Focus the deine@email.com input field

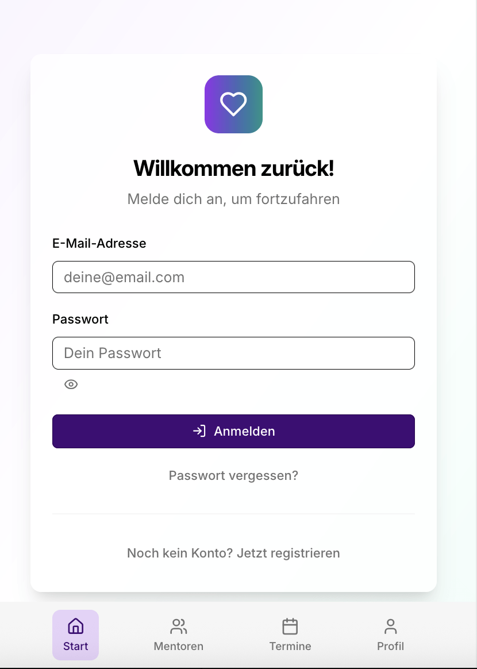pyautogui.click(x=233, y=277)
